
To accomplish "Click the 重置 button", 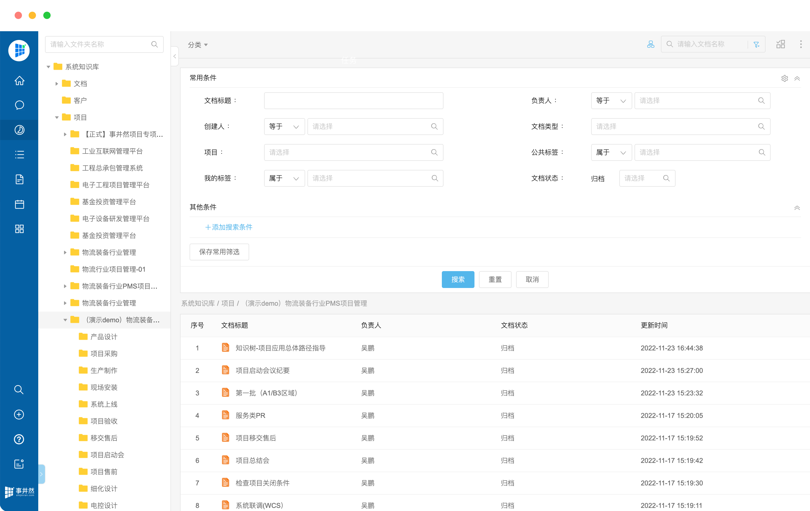I will [x=495, y=279].
